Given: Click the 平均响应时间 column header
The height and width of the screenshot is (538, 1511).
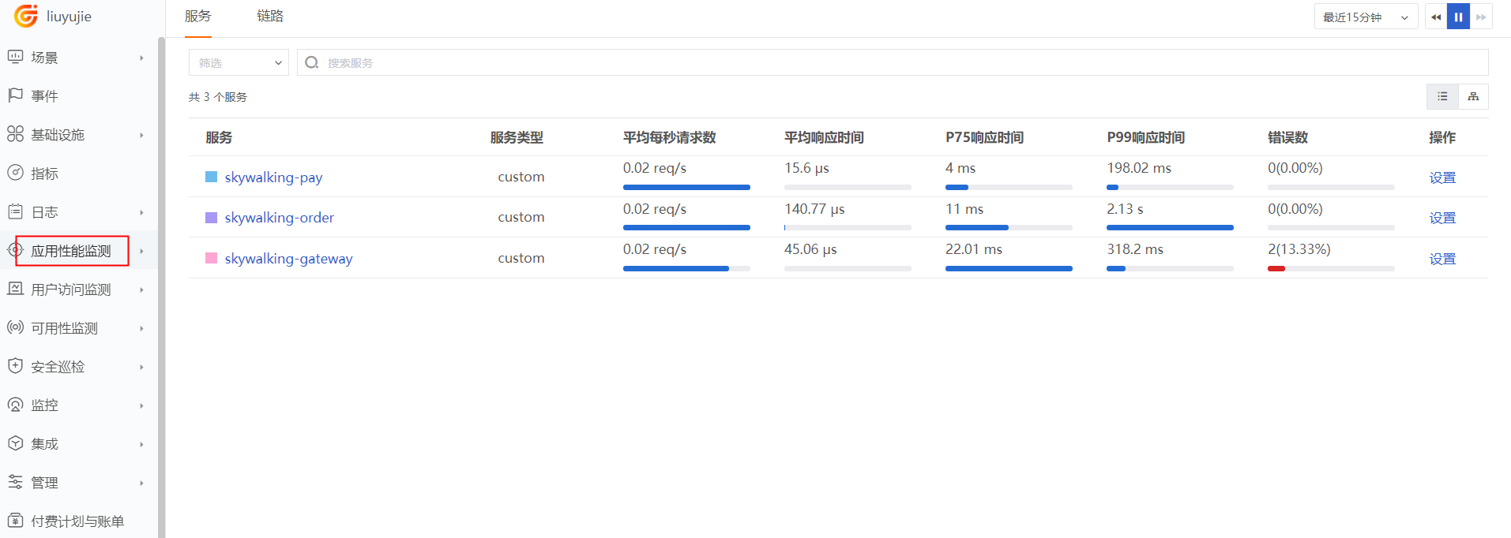Looking at the screenshot, I should coord(824,137).
